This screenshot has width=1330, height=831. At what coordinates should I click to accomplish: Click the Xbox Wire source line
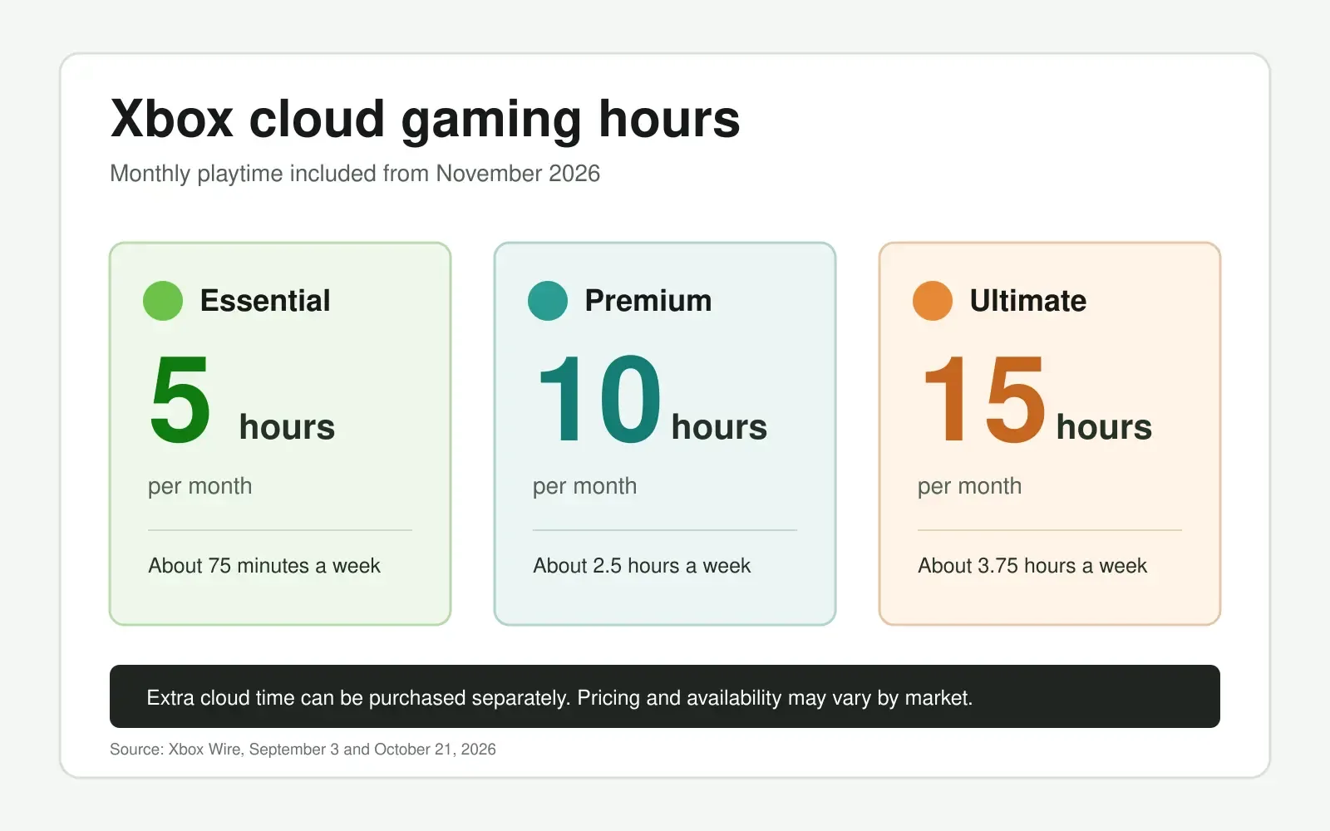(x=303, y=750)
